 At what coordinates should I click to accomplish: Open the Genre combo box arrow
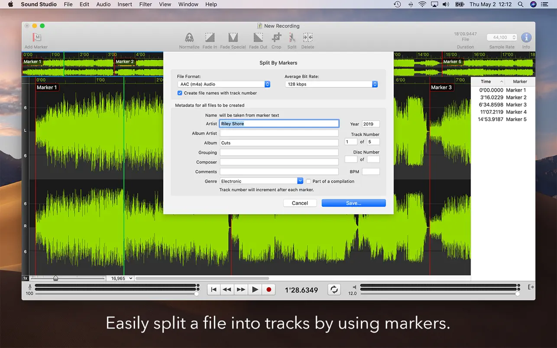(x=300, y=181)
